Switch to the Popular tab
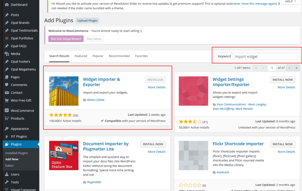 [x=98, y=56]
